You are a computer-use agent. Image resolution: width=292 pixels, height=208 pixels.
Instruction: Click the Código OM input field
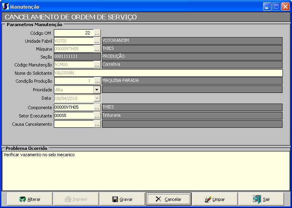coord(74,33)
